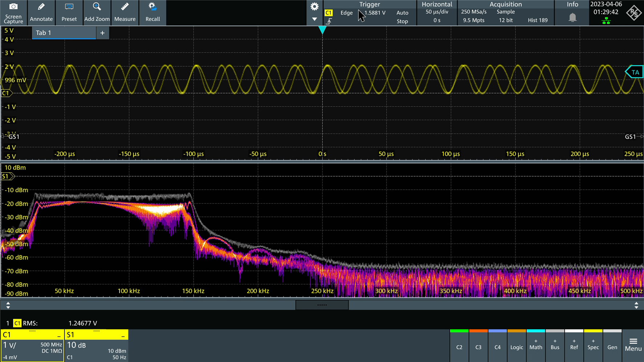Screen dimensions: 644x362
Task: Turn on the Logic channel
Action: (x=517, y=347)
